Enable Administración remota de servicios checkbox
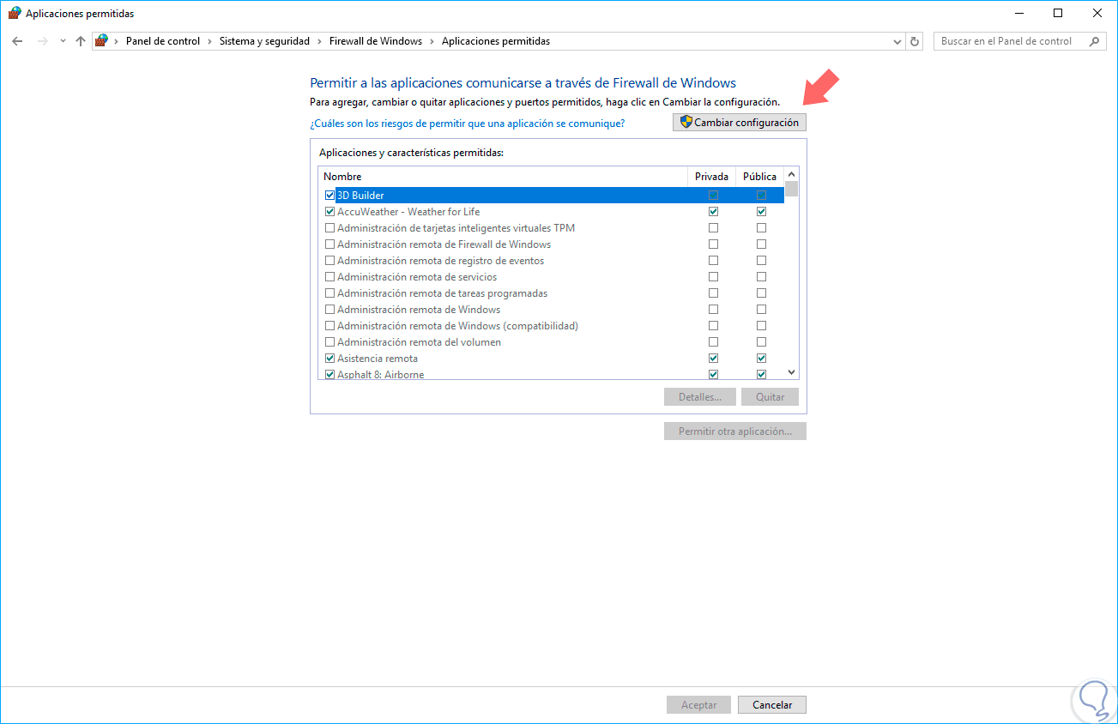 pos(329,277)
